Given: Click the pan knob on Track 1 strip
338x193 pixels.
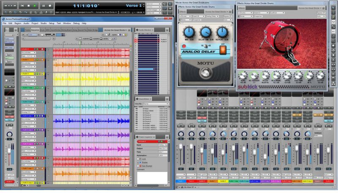Looking at the screenshot, I should tap(181, 134).
